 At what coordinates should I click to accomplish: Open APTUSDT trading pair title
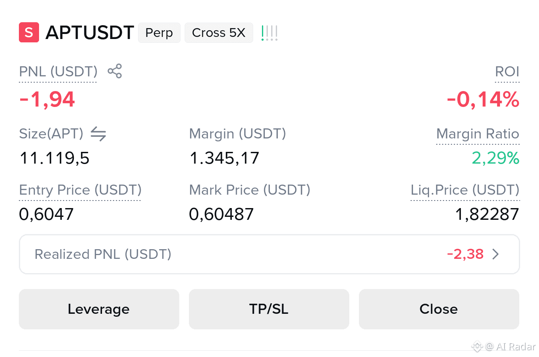[90, 33]
